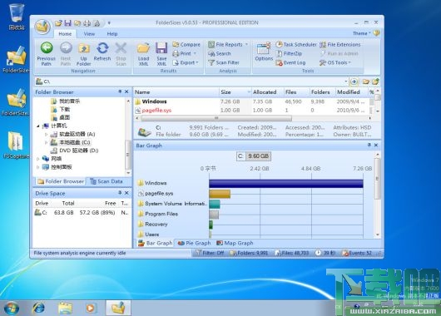Click the Print button
441x316 pixels.
[184, 53]
